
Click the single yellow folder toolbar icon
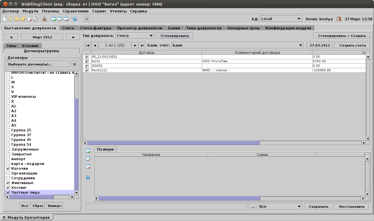(x=17, y=19)
